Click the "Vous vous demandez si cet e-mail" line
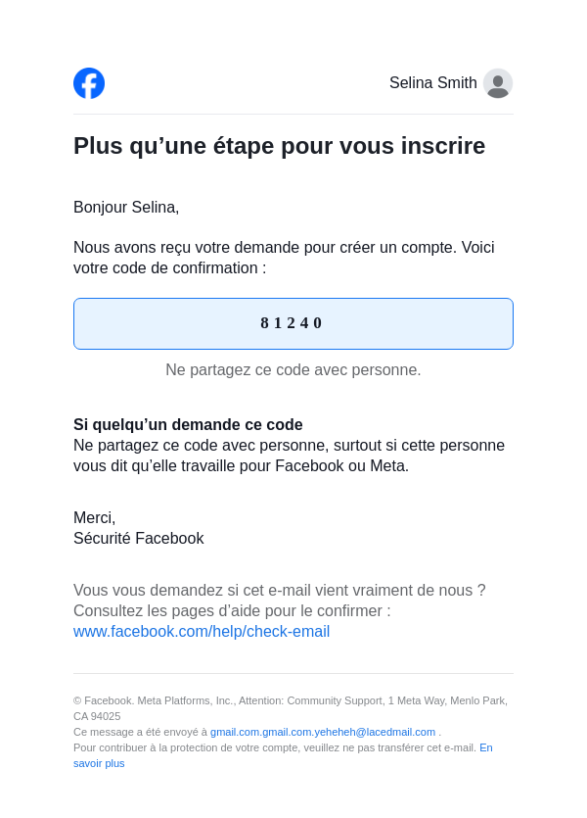Screen dimensions: 587x818 279,591
